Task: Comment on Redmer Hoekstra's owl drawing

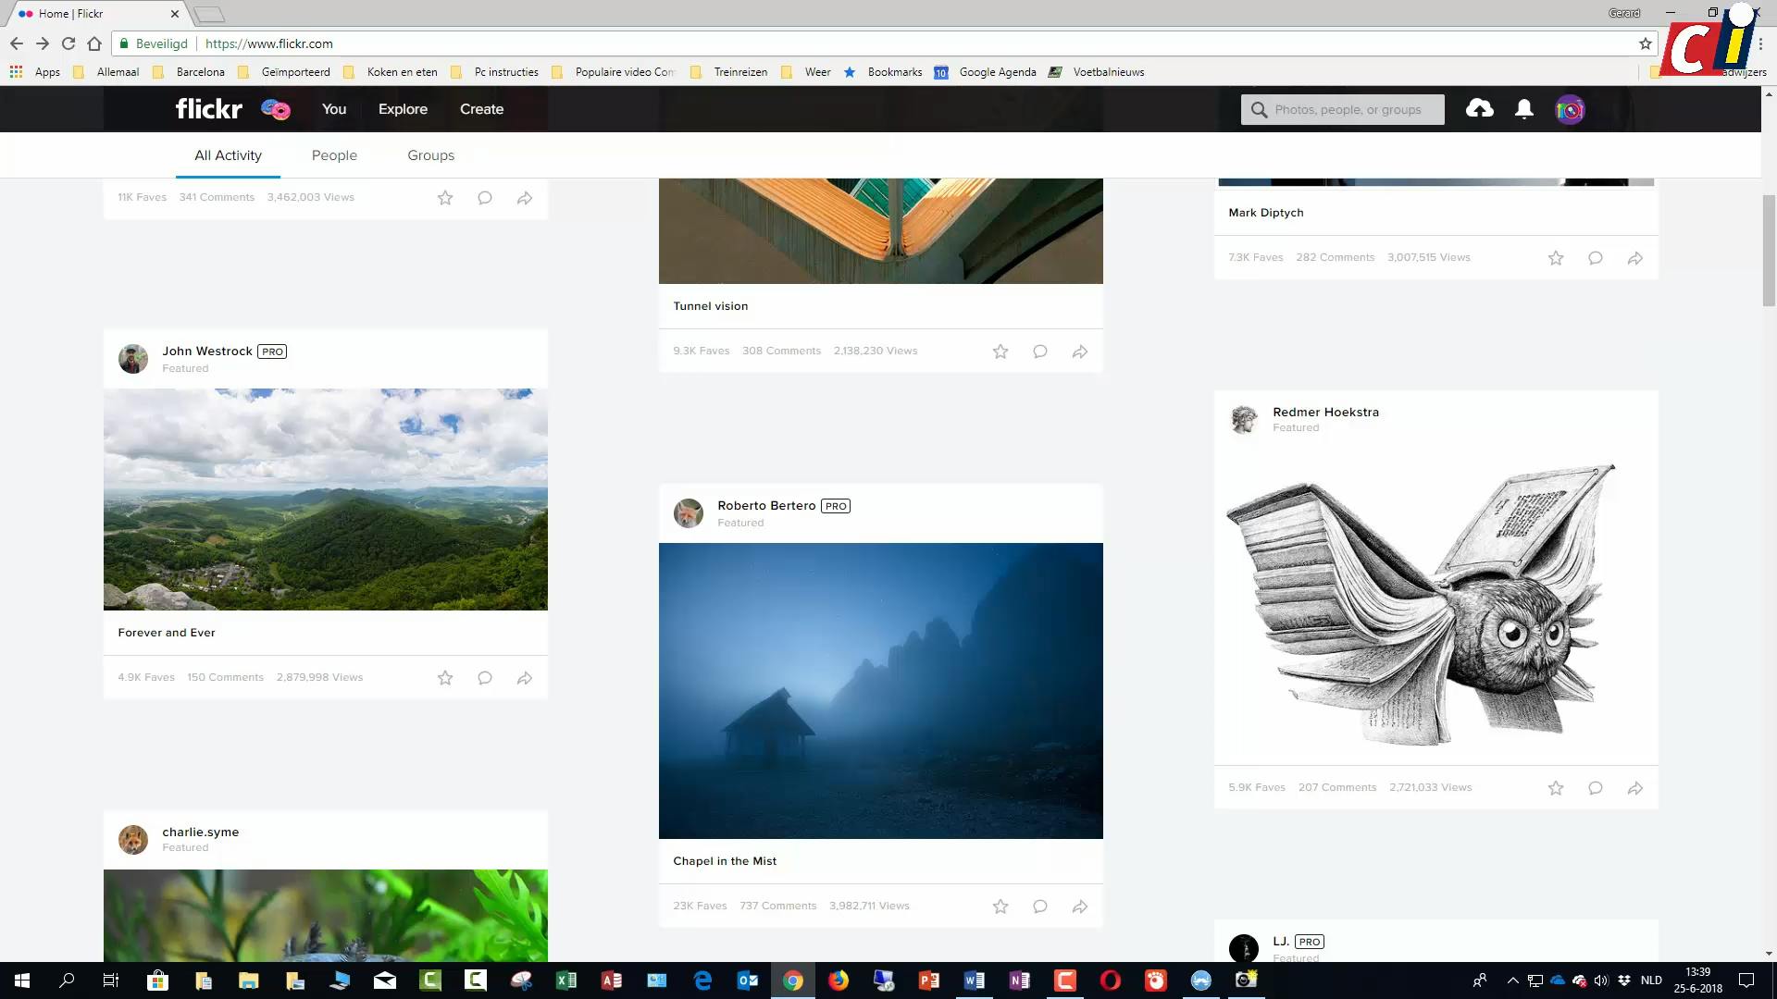Action: (1596, 788)
